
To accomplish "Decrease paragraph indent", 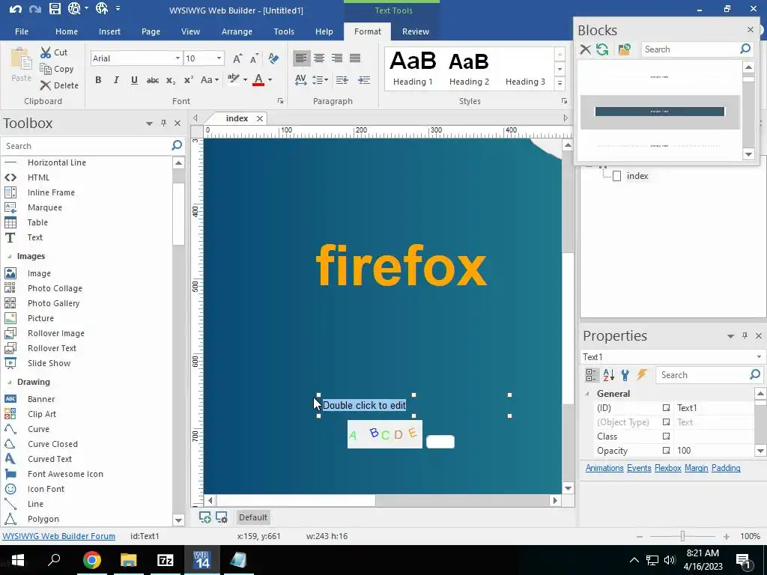I will coord(342,80).
